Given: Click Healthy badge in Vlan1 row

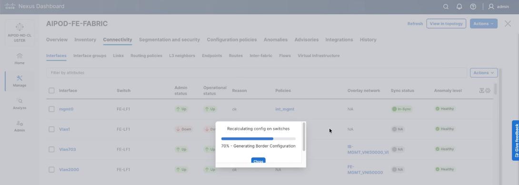Looking at the screenshot, I should [445, 129].
